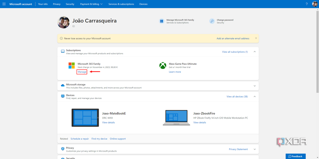This screenshot has height=159, width=319.
Task: Click Manage under Microsoft 365 Family
Action: pyautogui.click(x=82, y=72)
